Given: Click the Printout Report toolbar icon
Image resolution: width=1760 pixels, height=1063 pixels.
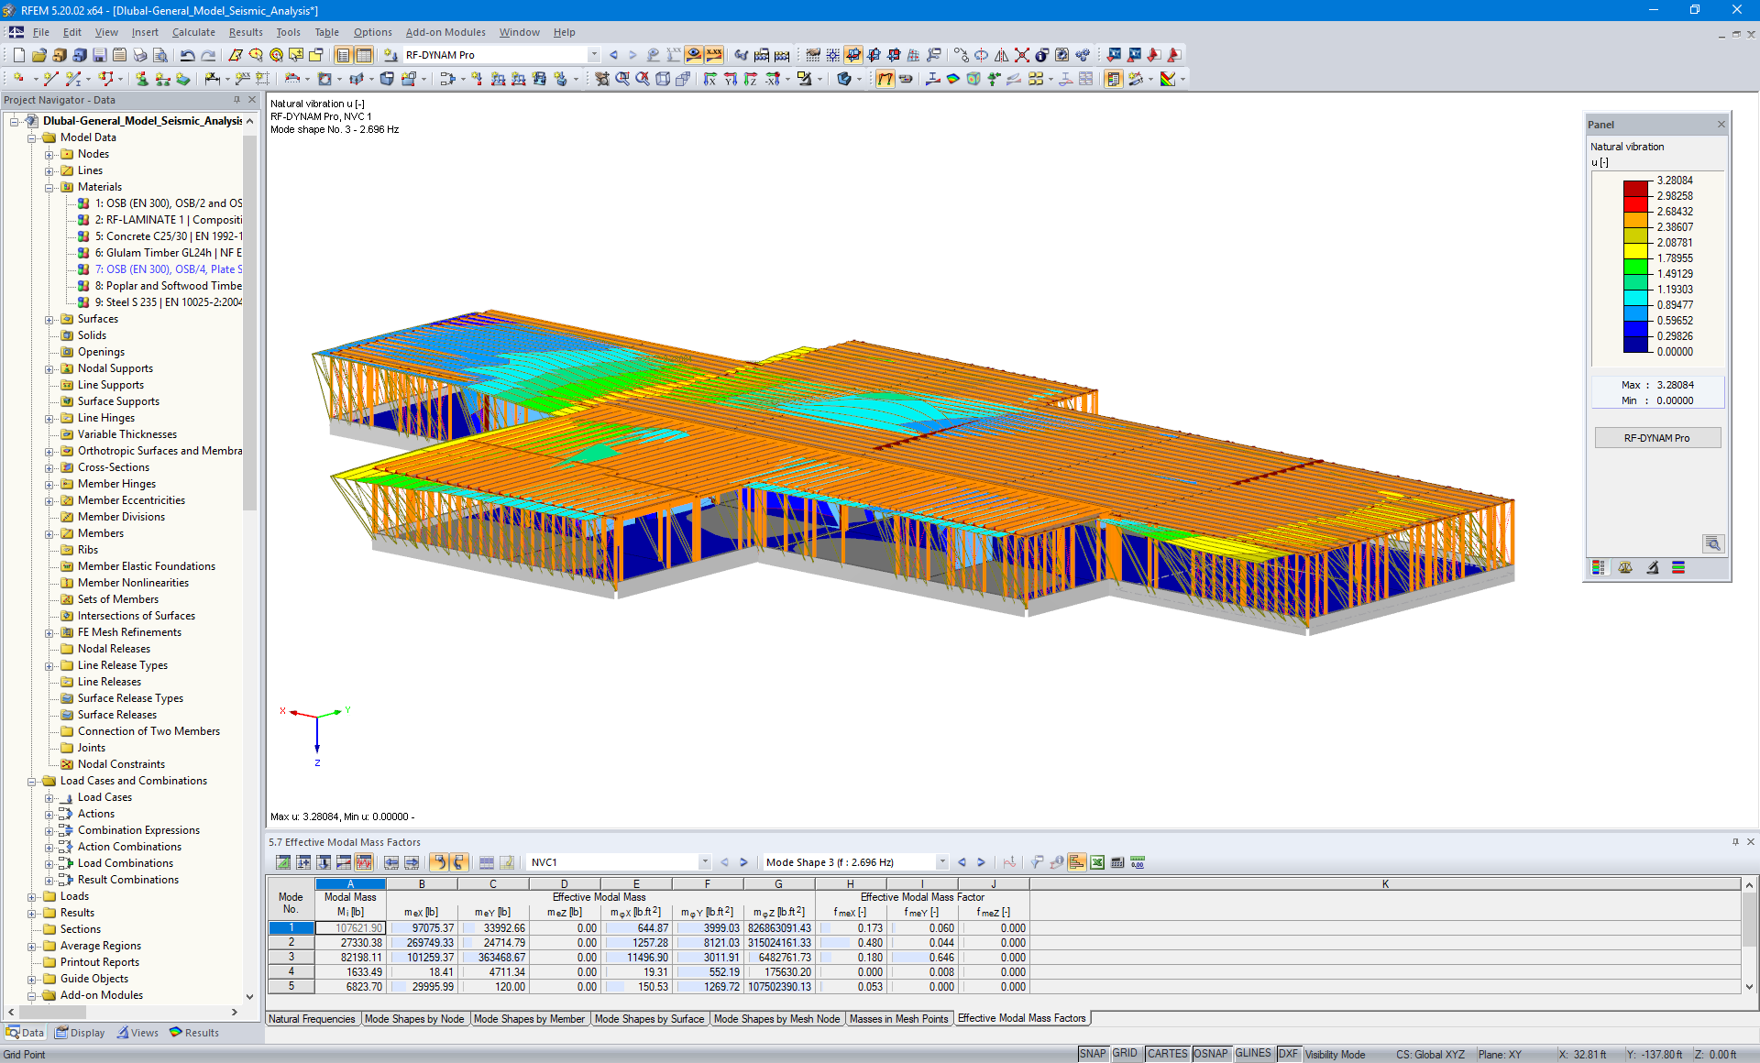Looking at the screenshot, I should [120, 55].
